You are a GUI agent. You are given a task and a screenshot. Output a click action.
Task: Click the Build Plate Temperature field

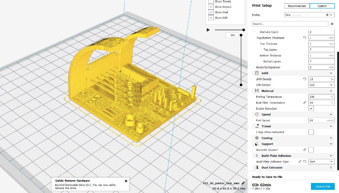point(322,103)
